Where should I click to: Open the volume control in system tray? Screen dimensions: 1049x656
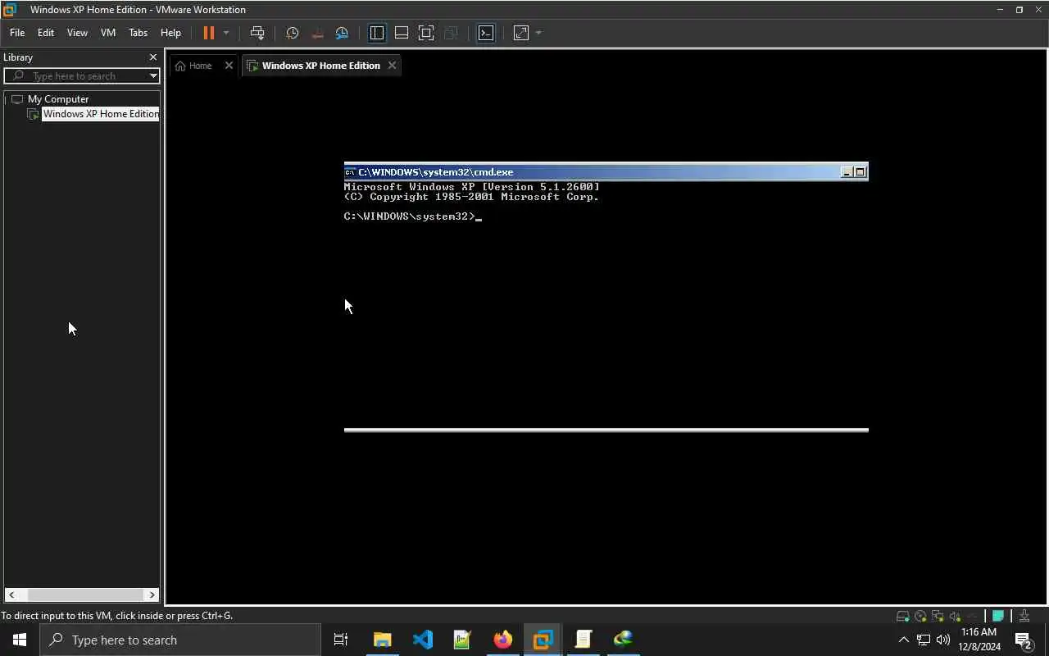pyautogui.click(x=942, y=640)
